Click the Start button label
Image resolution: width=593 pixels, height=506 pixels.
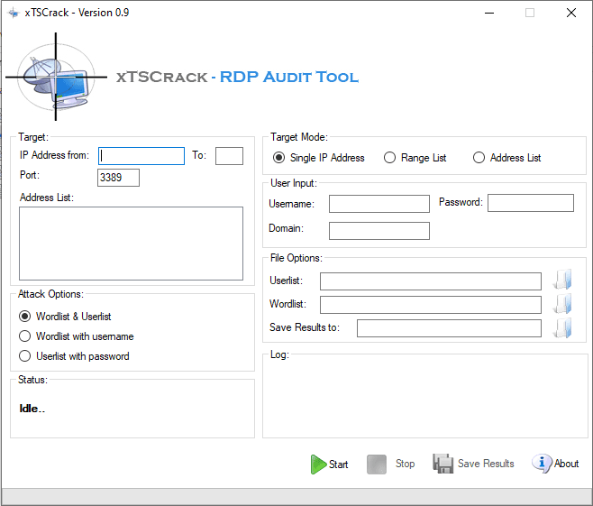339,465
